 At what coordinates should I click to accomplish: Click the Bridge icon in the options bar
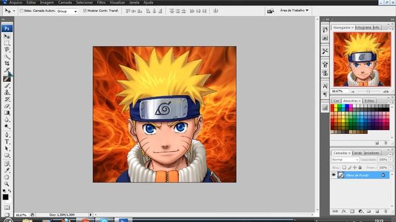[270, 11]
